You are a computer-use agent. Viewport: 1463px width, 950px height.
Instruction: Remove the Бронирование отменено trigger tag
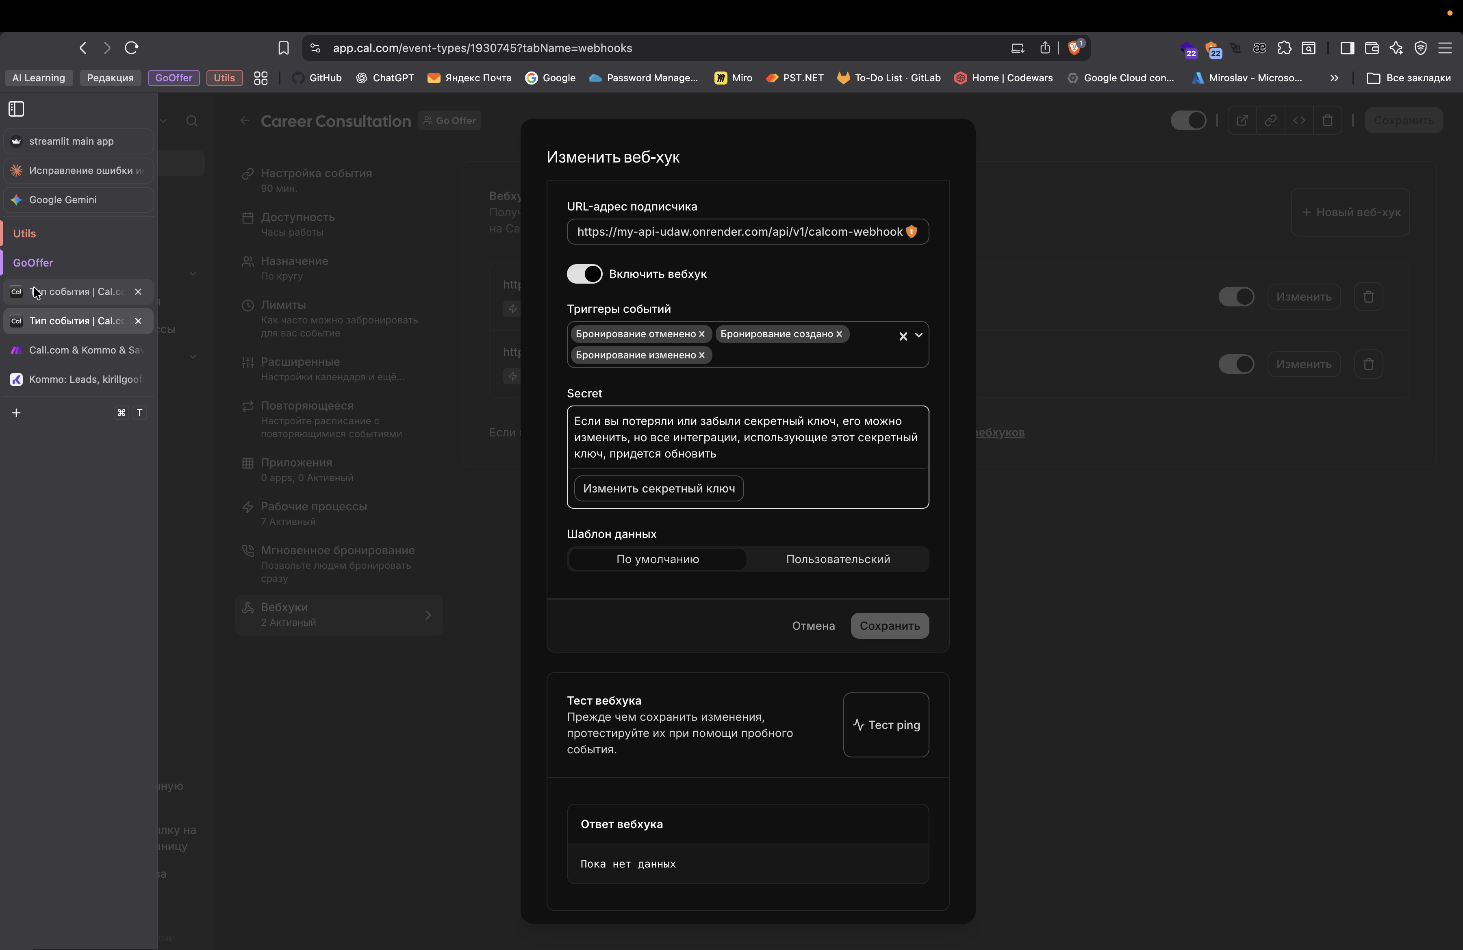click(x=701, y=334)
